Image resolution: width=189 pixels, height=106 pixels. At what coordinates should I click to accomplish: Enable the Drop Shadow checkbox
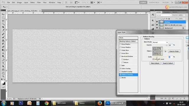[120, 44]
